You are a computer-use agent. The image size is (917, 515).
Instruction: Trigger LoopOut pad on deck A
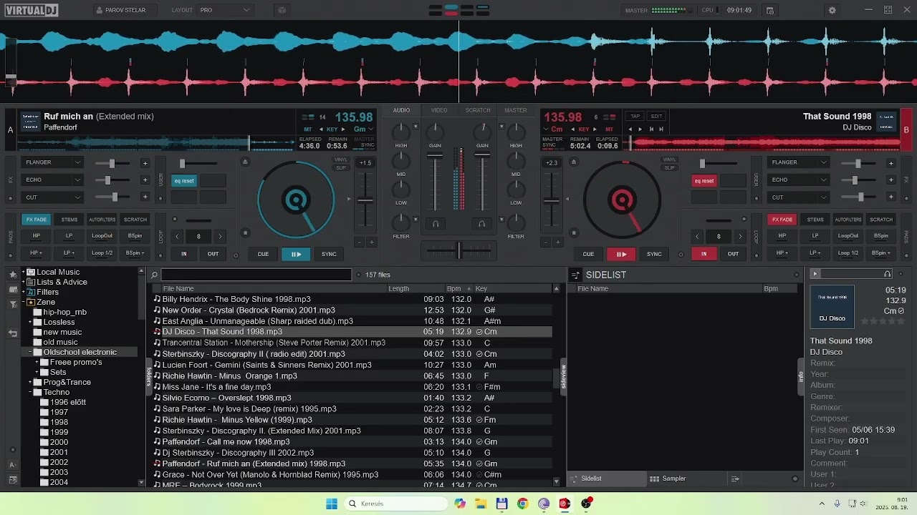pyautogui.click(x=102, y=235)
